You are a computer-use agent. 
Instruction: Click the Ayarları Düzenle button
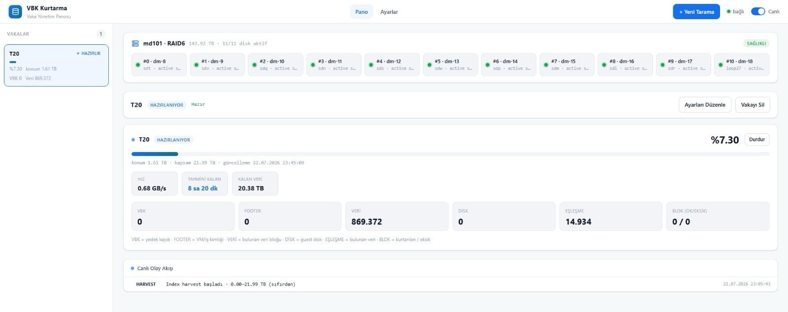click(705, 105)
